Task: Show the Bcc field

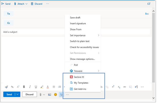Action: (147, 14)
